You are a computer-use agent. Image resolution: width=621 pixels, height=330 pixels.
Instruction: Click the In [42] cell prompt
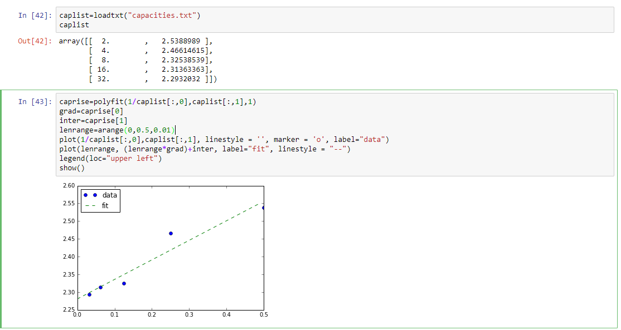35,15
